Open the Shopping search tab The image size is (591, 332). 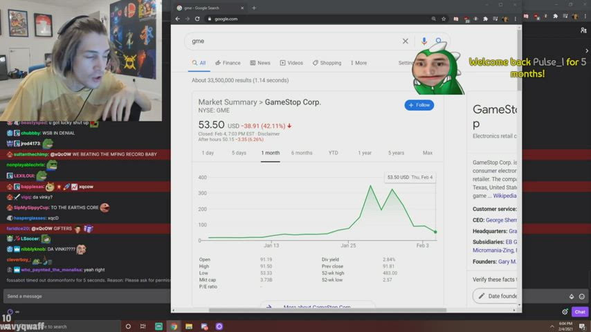pos(327,63)
